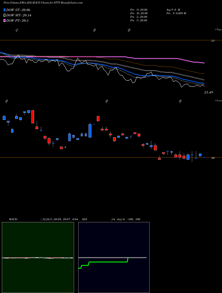Click the 'Pre L: 20.00' low value

point(139,17)
